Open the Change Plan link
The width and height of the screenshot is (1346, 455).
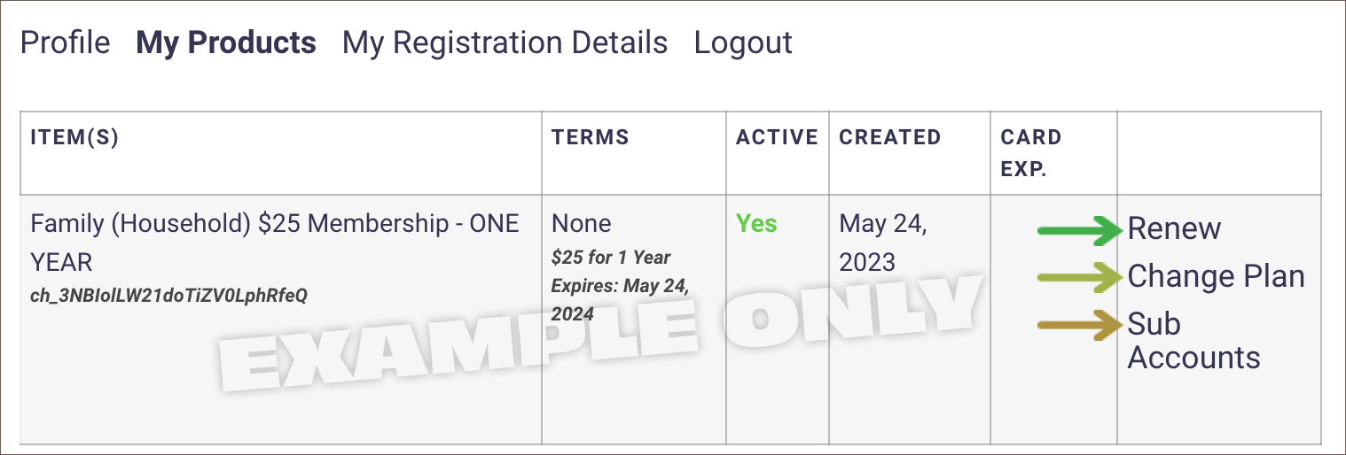pos(1216,276)
